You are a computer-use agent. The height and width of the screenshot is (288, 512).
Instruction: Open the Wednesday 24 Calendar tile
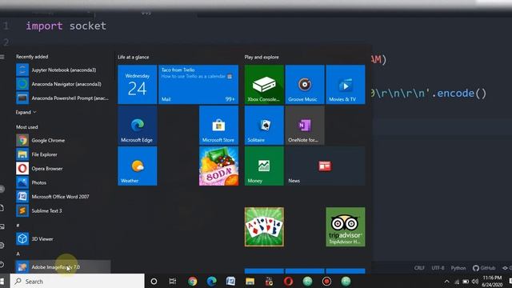tap(138, 85)
